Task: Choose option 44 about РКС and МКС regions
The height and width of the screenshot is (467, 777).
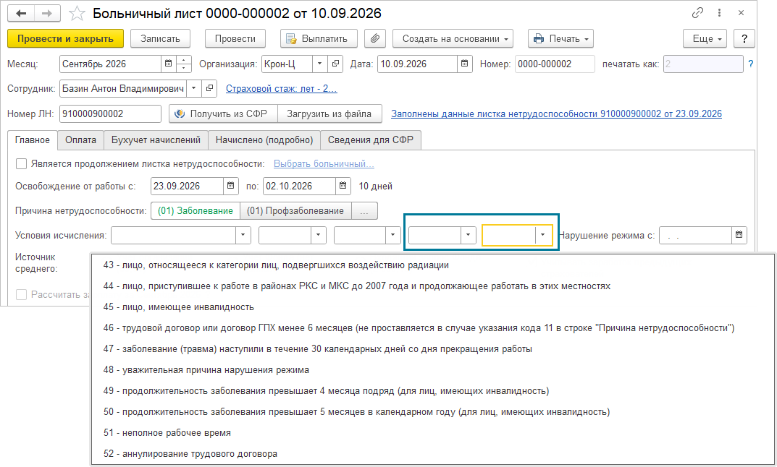Action: click(x=432, y=286)
